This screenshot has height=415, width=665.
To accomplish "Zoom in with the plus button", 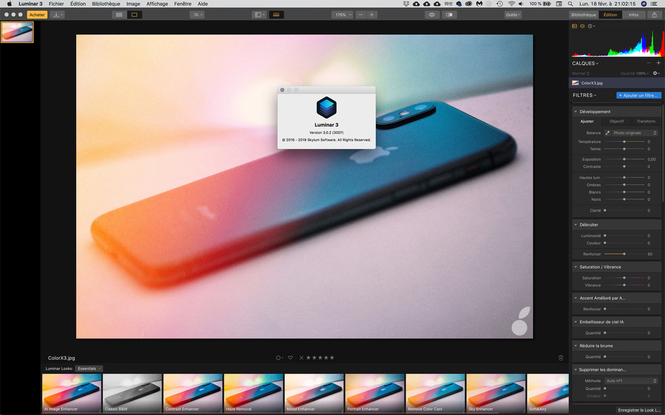I will tap(372, 15).
